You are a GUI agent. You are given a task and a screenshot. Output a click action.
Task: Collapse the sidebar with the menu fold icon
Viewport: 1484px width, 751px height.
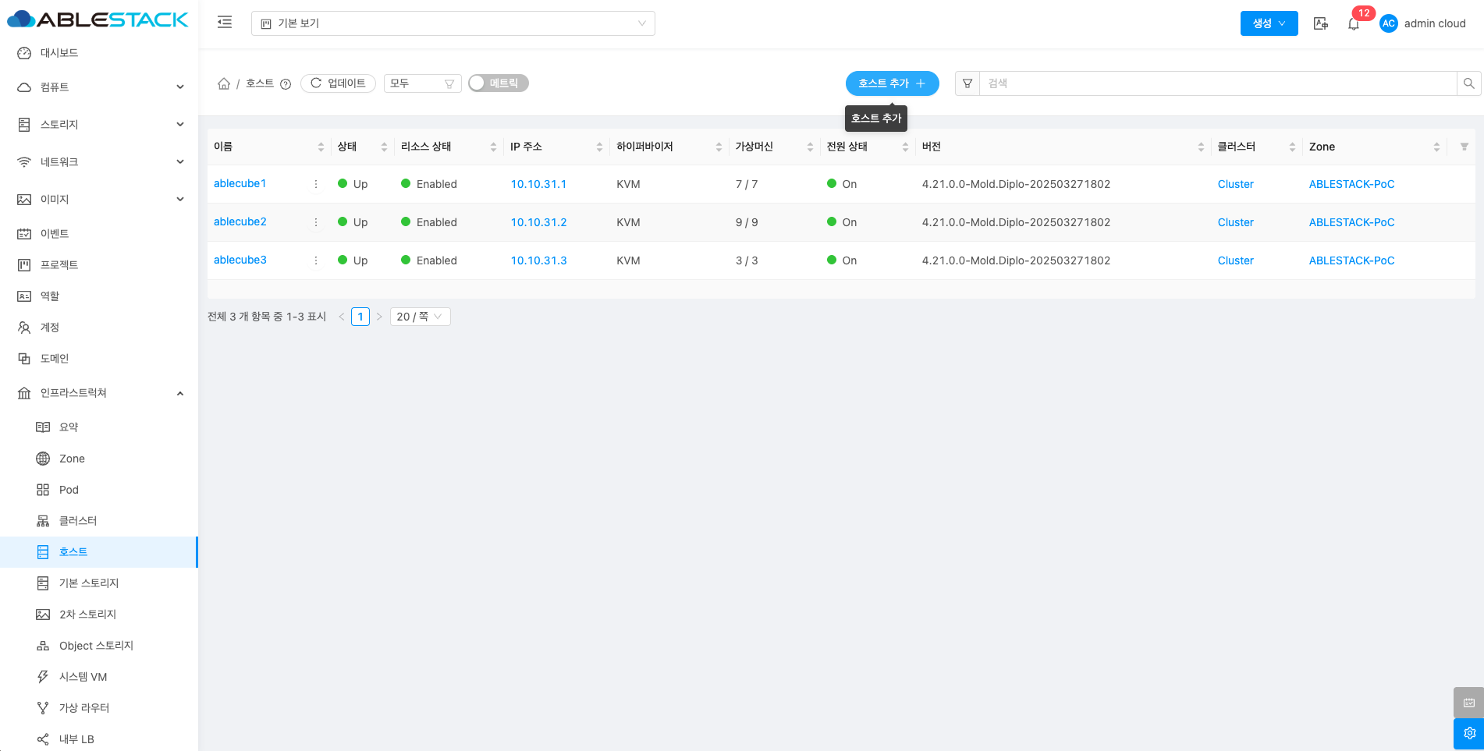pos(225,23)
